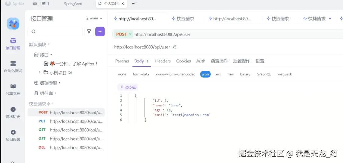The width and height of the screenshot is (343, 163).
Task: Switch to the 前置操作 tab
Action: [x=219, y=61]
